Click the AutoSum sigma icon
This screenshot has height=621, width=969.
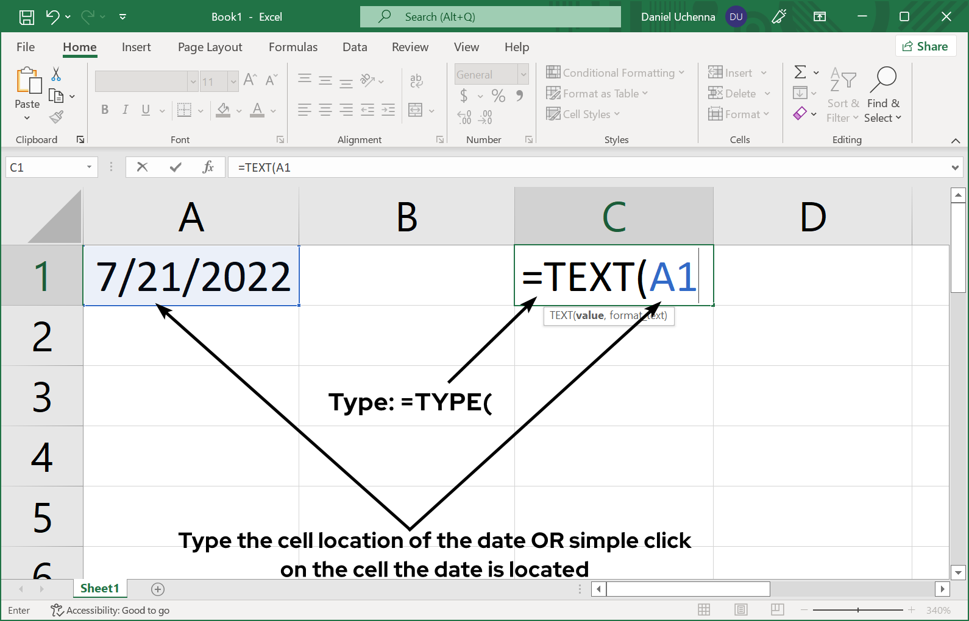(x=800, y=72)
